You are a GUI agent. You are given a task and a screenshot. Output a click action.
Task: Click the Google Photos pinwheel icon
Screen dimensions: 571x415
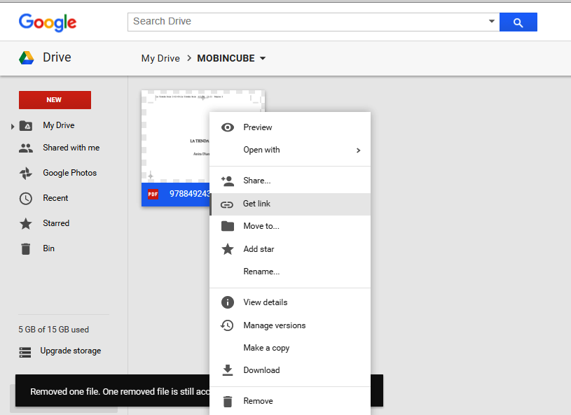coord(26,174)
